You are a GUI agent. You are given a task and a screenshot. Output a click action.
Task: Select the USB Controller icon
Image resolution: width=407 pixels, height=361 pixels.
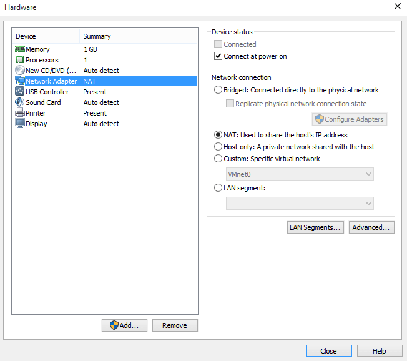[x=20, y=92]
